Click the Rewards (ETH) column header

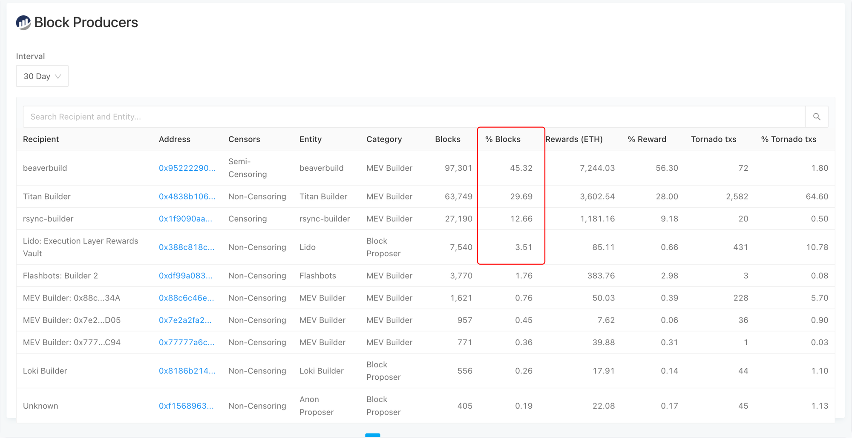574,139
